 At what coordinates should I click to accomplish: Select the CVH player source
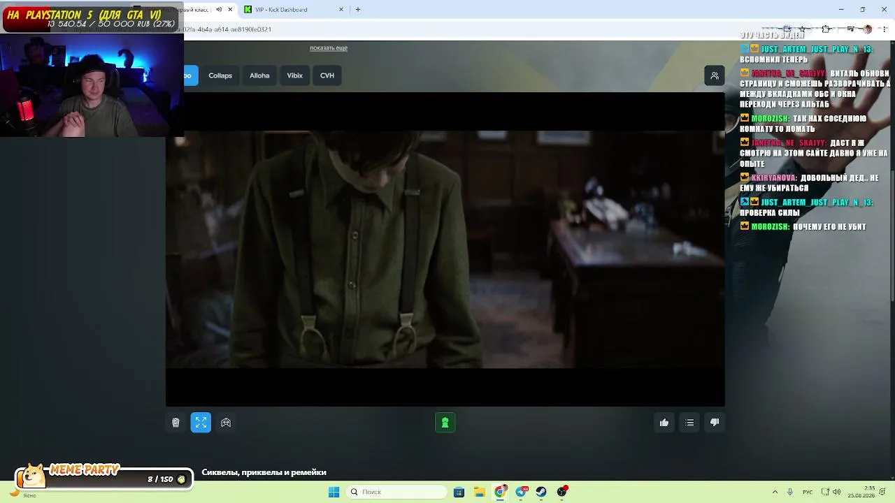[327, 75]
